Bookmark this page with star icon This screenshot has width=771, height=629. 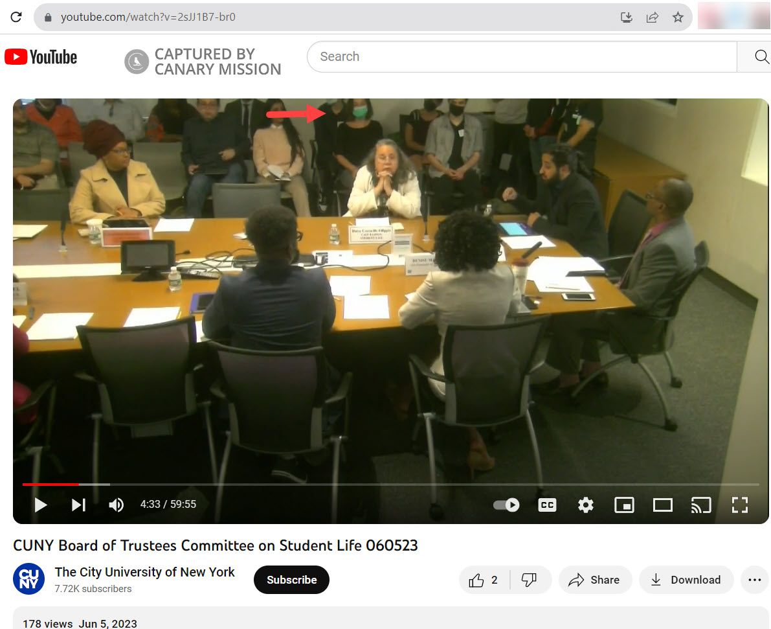678,17
